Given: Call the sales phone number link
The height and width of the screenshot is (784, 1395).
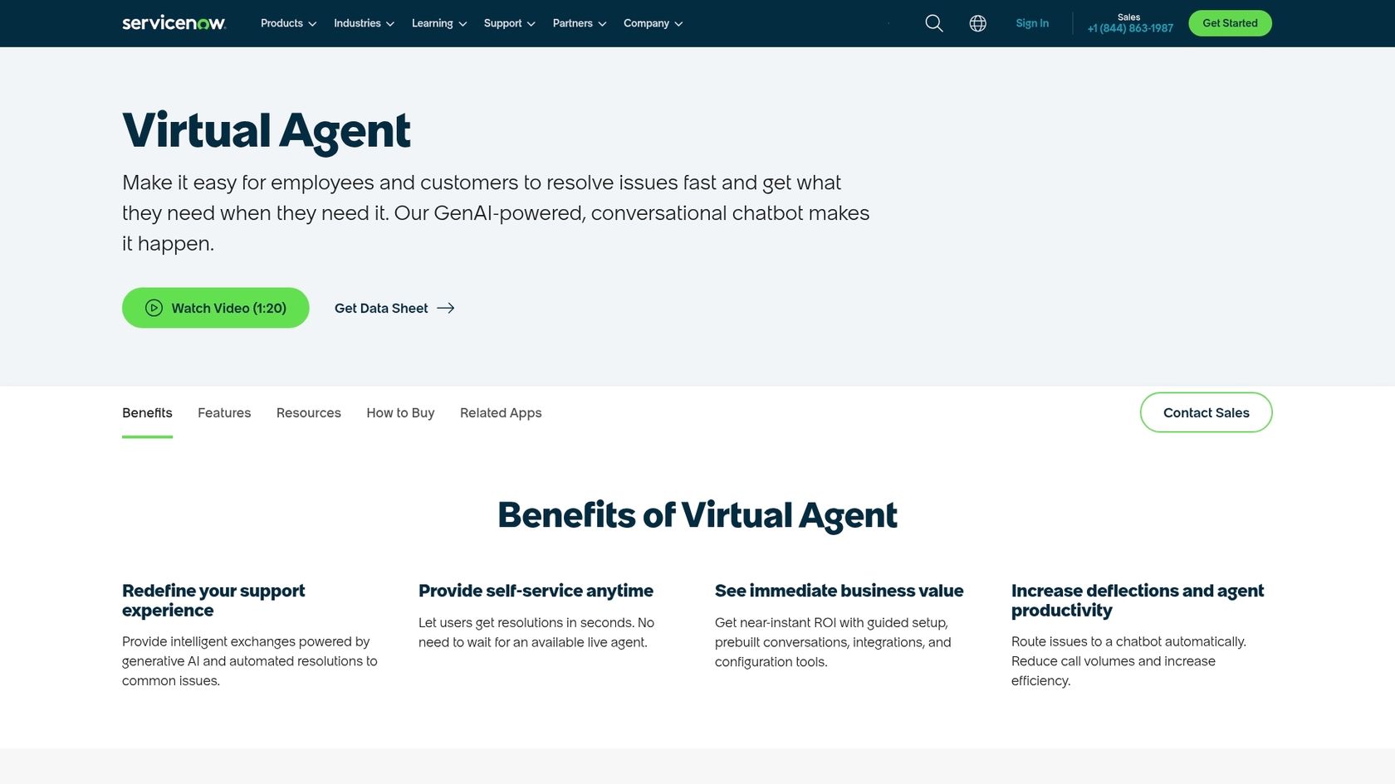Looking at the screenshot, I should tap(1129, 27).
